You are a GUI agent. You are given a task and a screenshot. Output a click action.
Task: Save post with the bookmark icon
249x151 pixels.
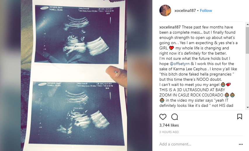[239, 117]
